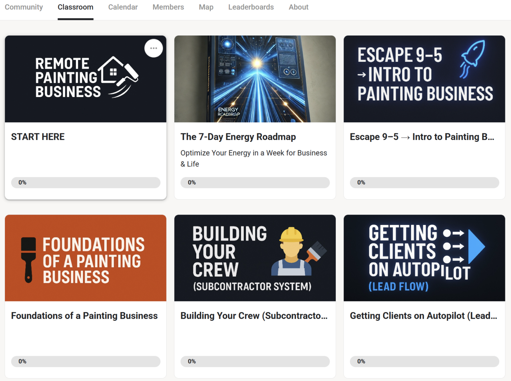Open the Building Your Crew thumbnail
Screen dimensions: 511x381
(x=255, y=258)
